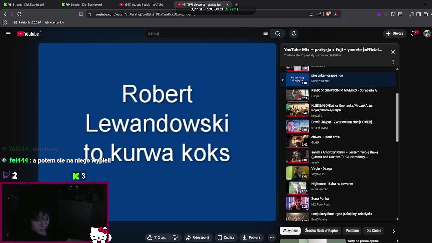Click playlist scroll up arrow
Screen dimensions: 432x243
(397, 69)
